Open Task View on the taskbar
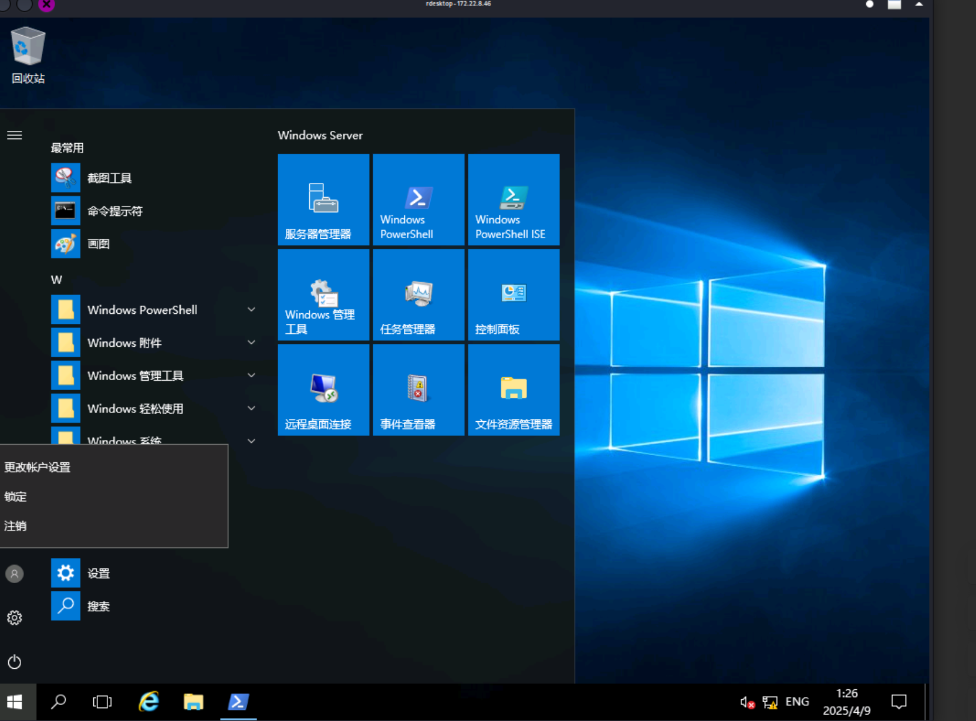The image size is (976, 721). pyautogui.click(x=102, y=702)
